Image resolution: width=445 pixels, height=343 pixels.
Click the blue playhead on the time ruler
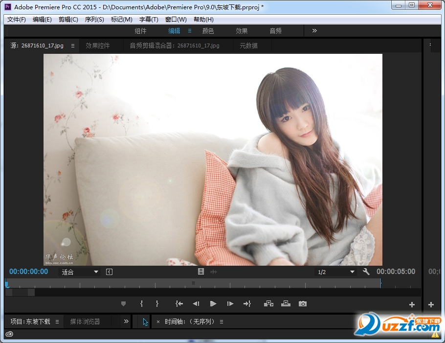point(6,284)
